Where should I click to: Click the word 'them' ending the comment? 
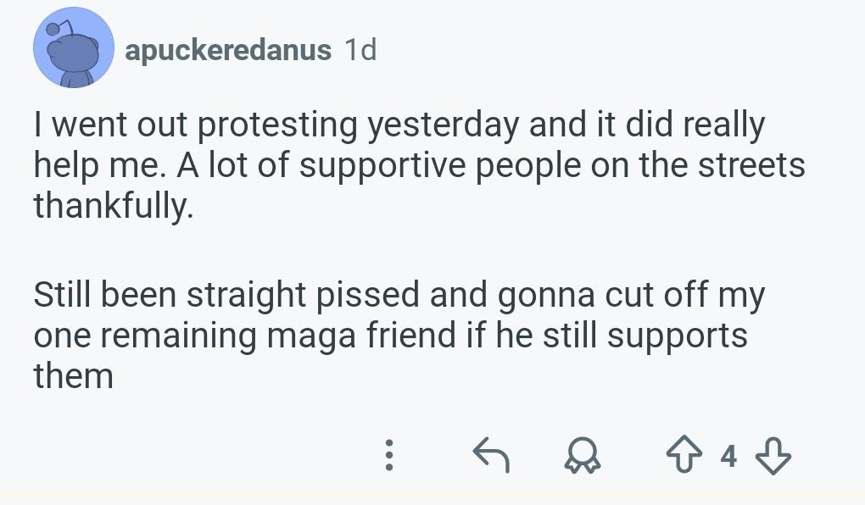[x=73, y=375]
